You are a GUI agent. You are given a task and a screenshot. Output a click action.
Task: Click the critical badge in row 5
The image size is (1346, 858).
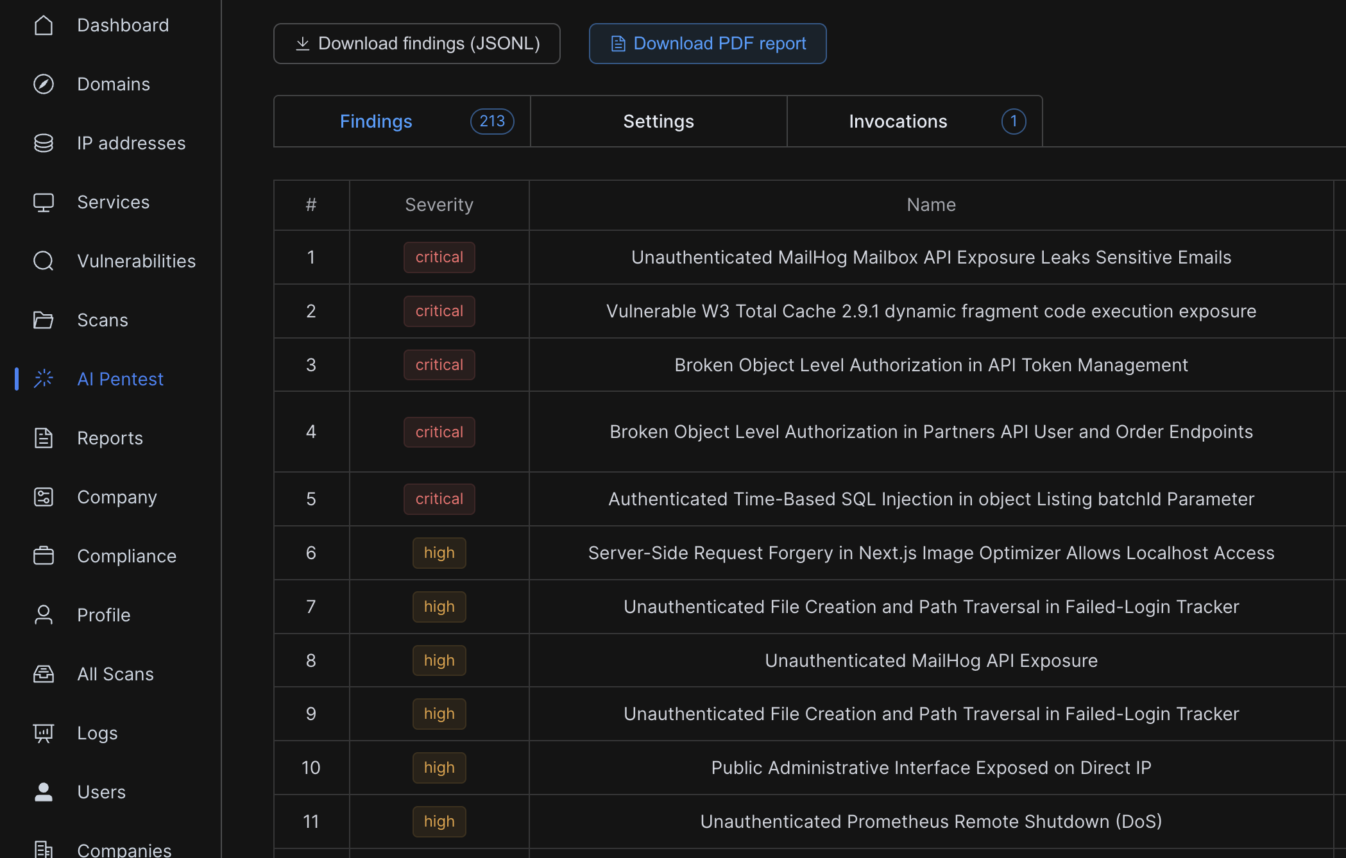pos(439,499)
